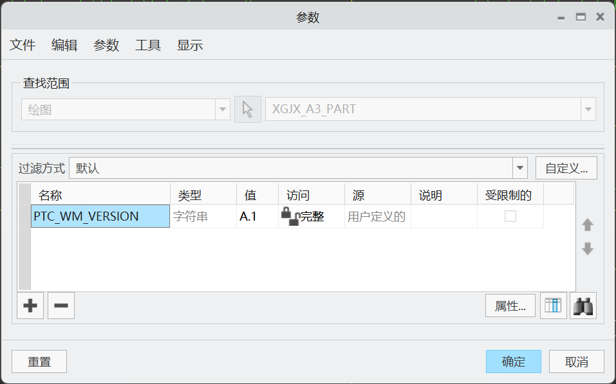
Task: Expand the XGJX_A3_PART model dropdown
Action: click(588, 109)
